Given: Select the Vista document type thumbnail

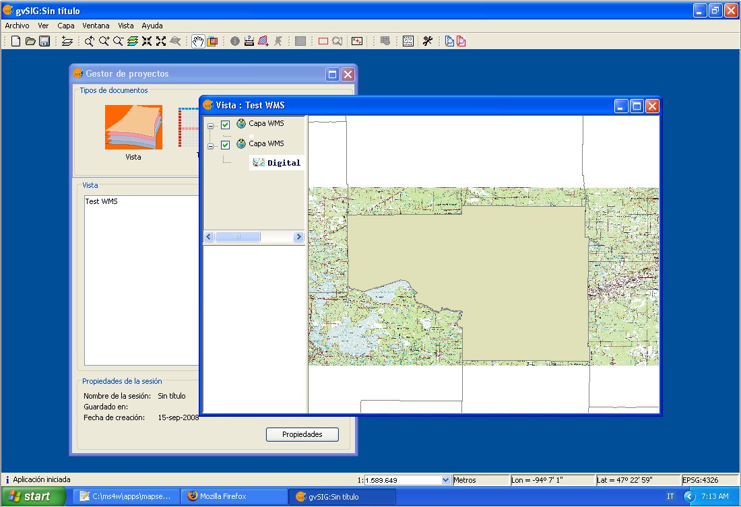Looking at the screenshot, I should click(133, 127).
